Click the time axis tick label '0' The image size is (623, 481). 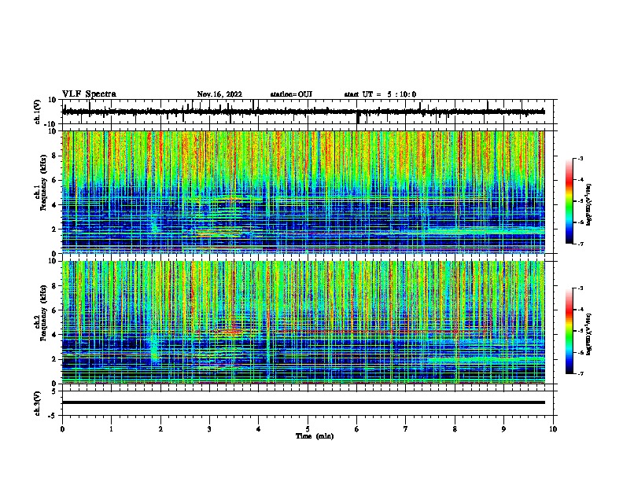pyautogui.click(x=62, y=429)
